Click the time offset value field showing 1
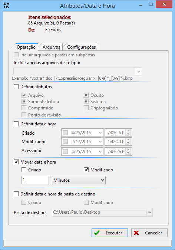This screenshot has height=250, width=175. coord(35,180)
